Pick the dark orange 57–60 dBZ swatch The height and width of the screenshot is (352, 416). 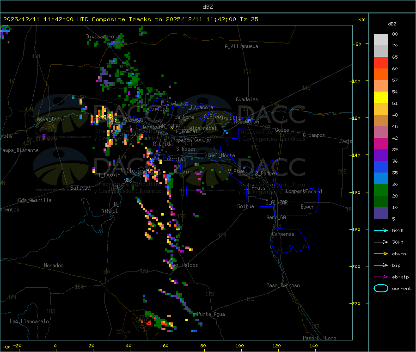point(381,74)
